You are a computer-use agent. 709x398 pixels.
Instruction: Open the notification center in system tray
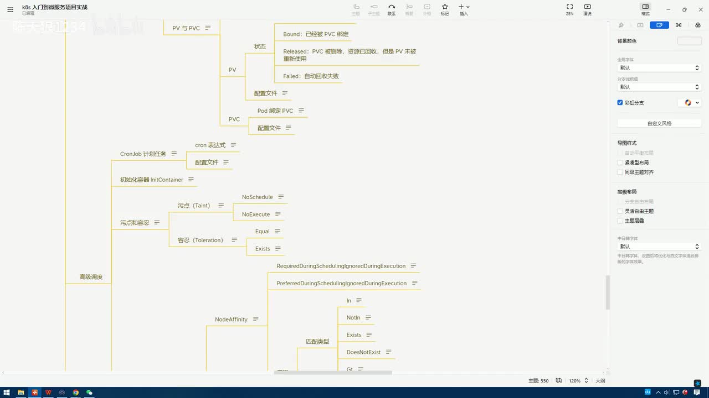click(697, 392)
